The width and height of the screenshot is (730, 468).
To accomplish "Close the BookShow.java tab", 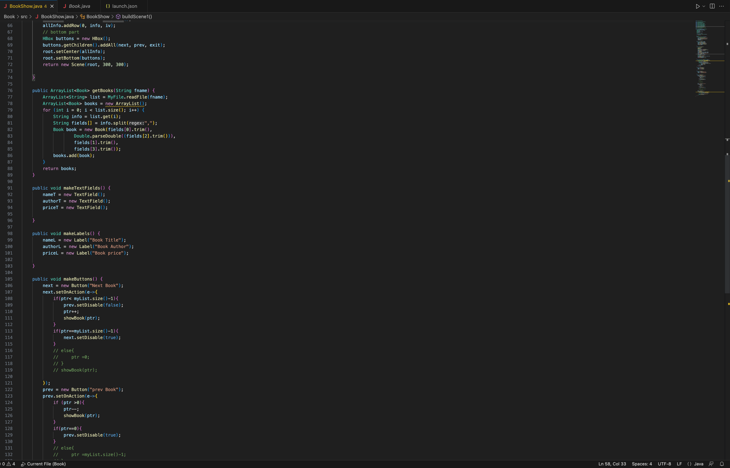I will [52, 6].
